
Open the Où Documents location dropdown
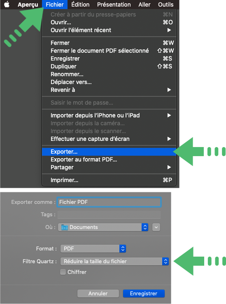pos(103,227)
